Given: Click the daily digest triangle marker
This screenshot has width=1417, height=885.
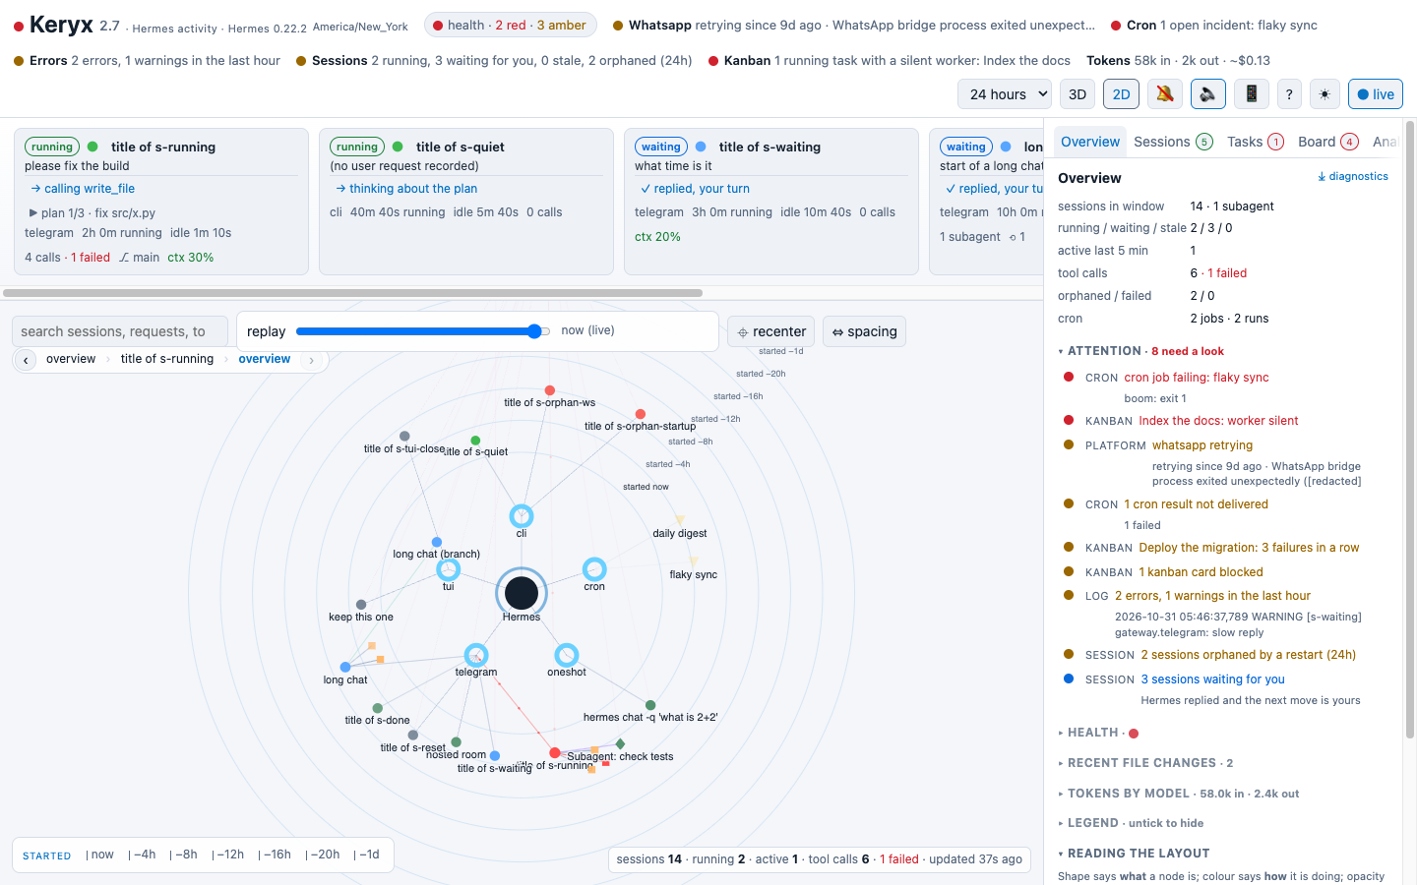Looking at the screenshot, I should [679, 520].
